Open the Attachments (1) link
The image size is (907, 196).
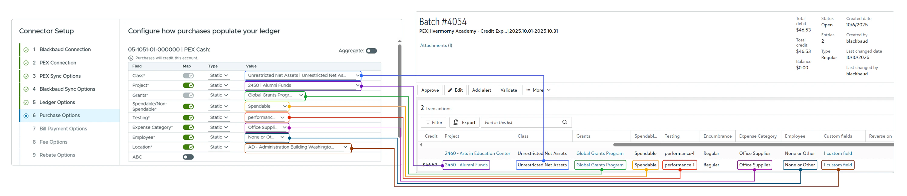[x=436, y=45]
